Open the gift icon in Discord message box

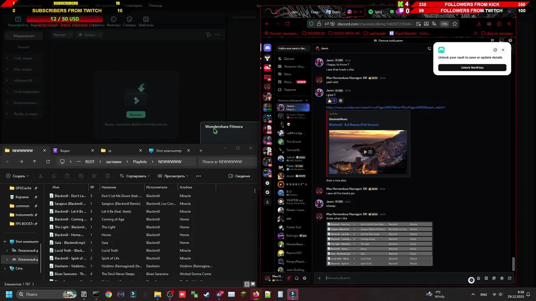(479, 278)
